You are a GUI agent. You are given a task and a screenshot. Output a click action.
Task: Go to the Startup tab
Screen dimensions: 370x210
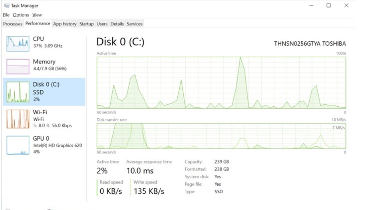(86, 24)
